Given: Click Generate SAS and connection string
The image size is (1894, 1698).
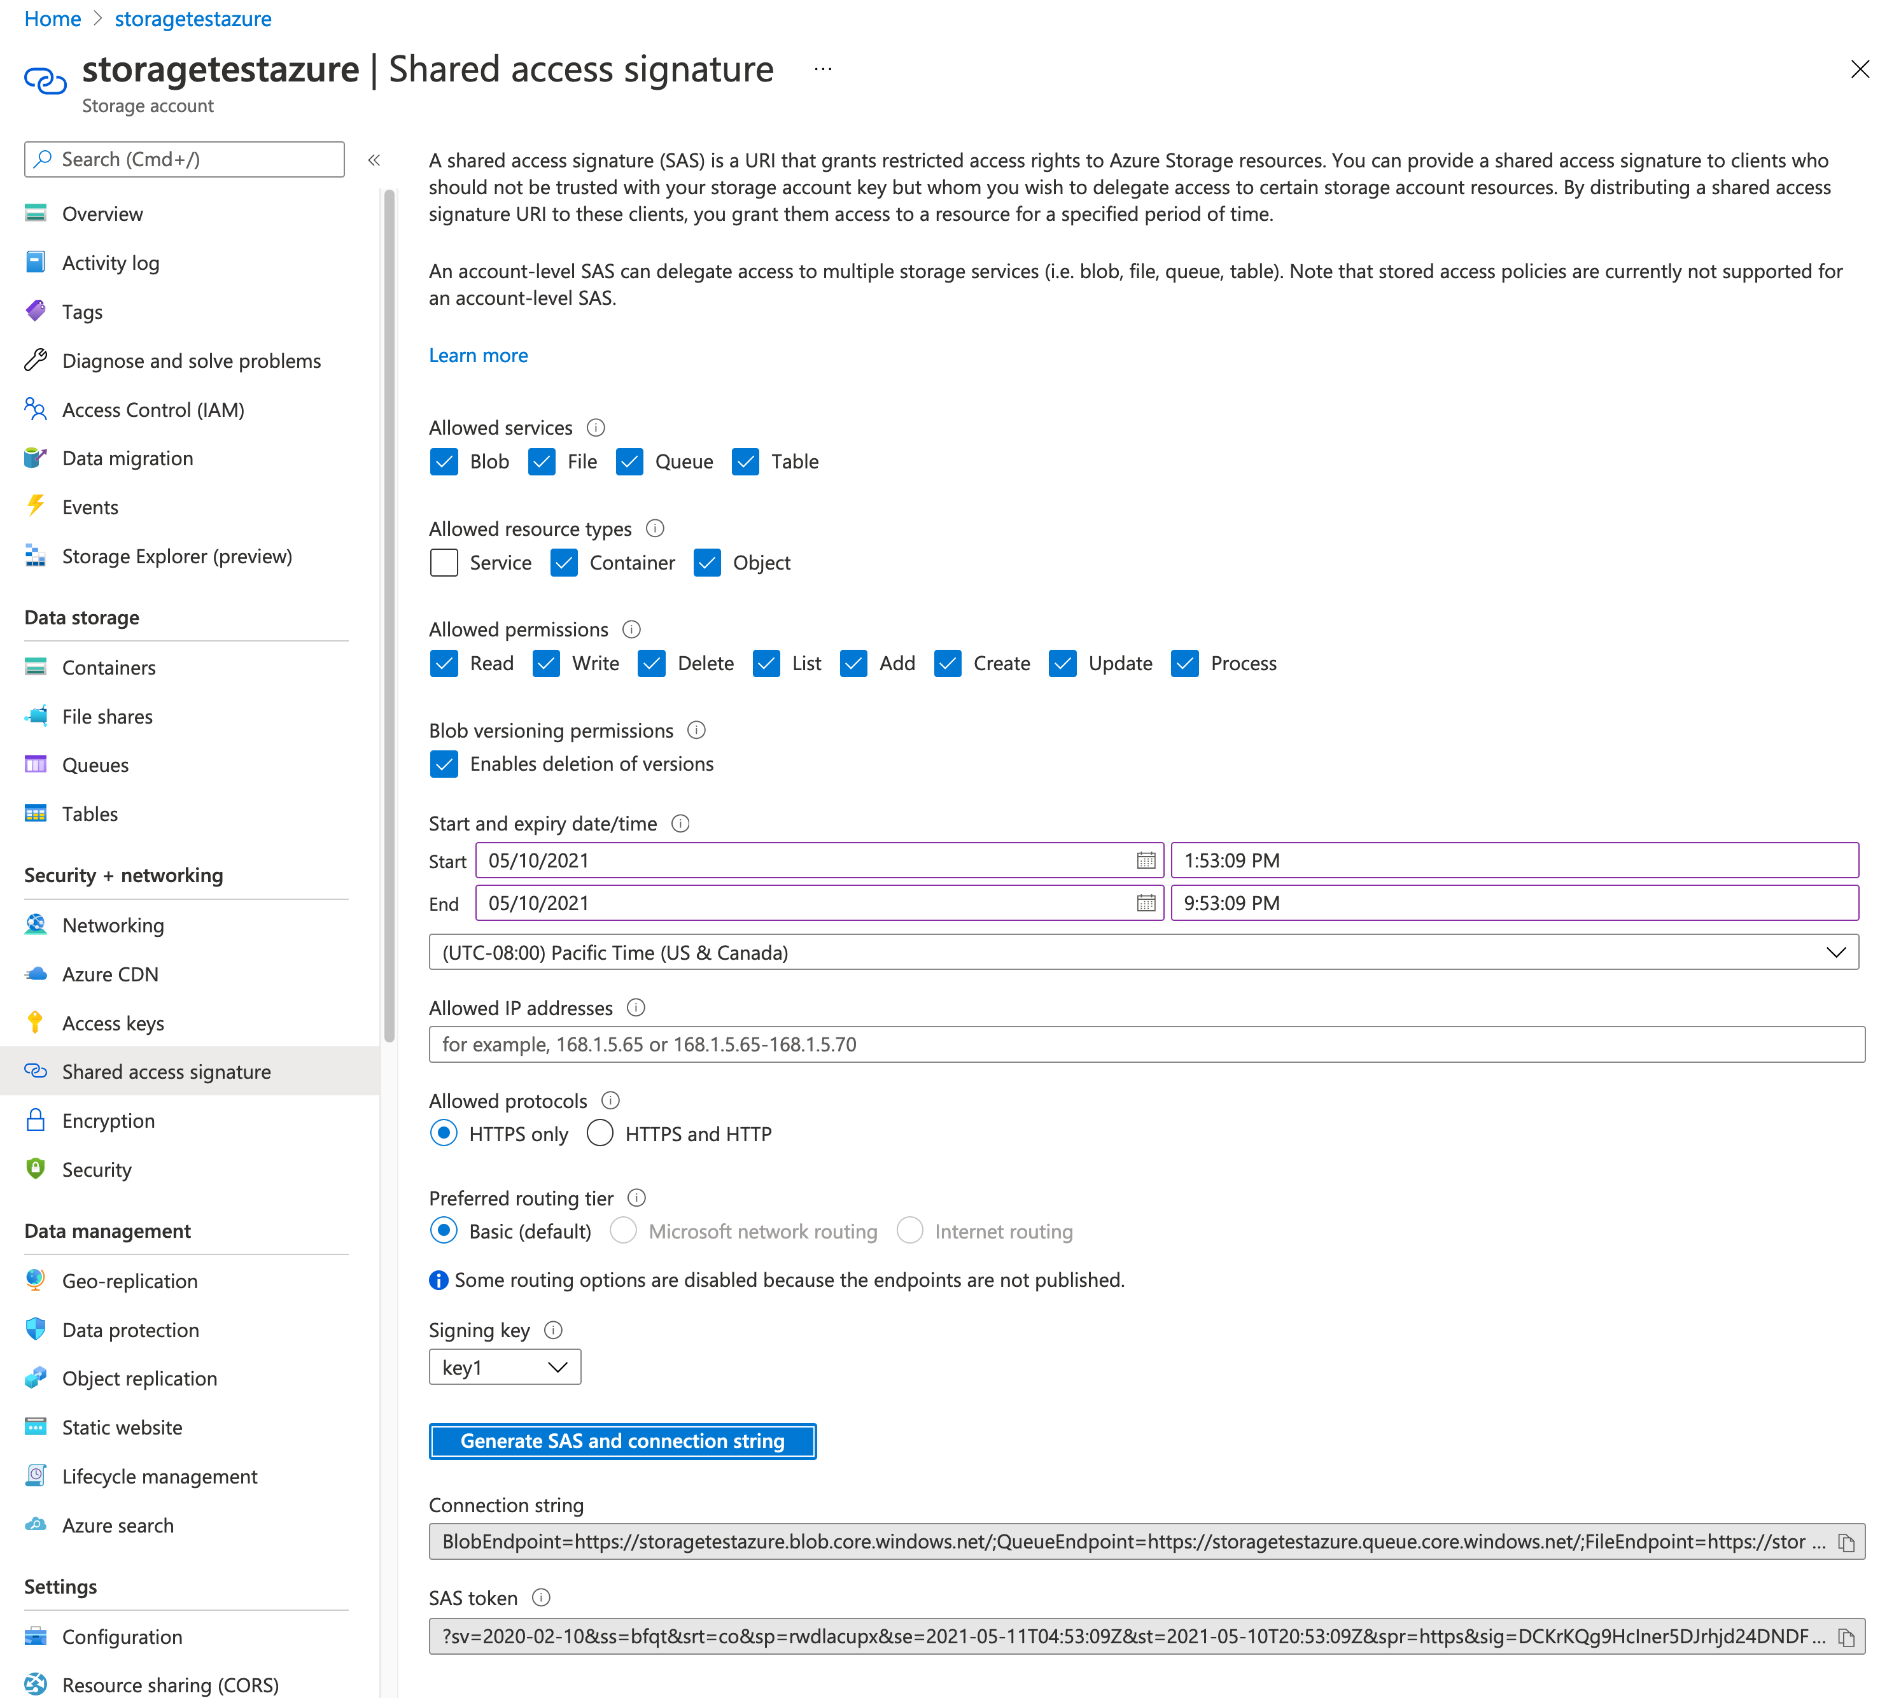Looking at the screenshot, I should 622,1440.
